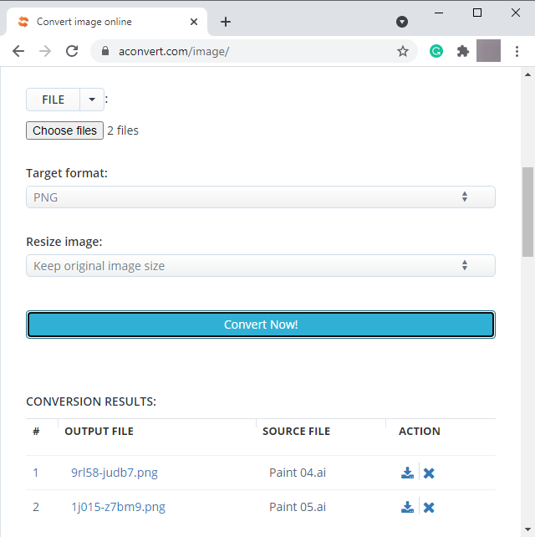Open a new browser tab

(x=226, y=22)
